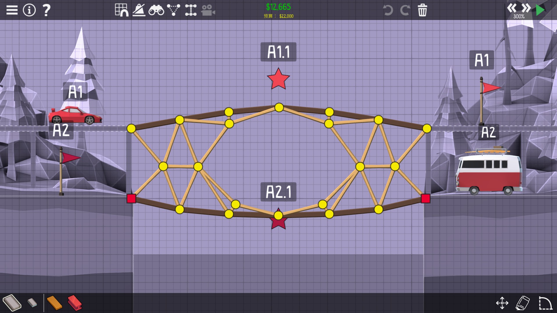The height and width of the screenshot is (313, 557).
Task: Select the joint split tool icon
Action: [191, 10]
